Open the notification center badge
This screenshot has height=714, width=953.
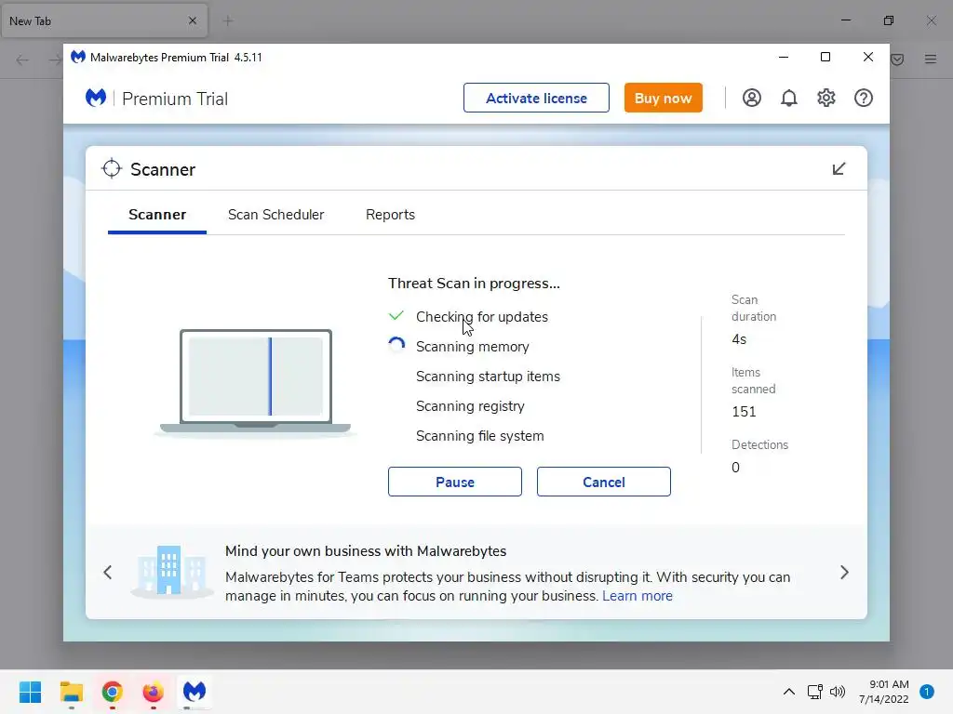(x=927, y=692)
